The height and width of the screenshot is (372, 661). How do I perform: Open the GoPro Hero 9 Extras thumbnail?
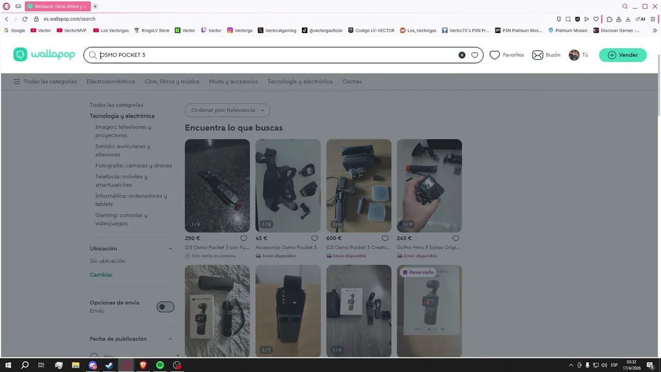(430, 185)
